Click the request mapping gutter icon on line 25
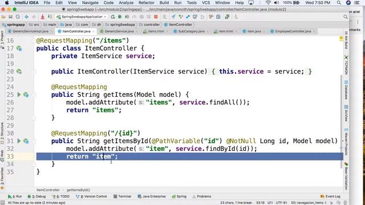 [x=26, y=95]
